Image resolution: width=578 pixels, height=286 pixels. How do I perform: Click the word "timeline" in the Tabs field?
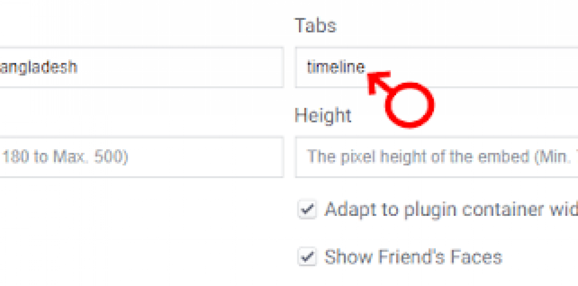[x=336, y=68]
